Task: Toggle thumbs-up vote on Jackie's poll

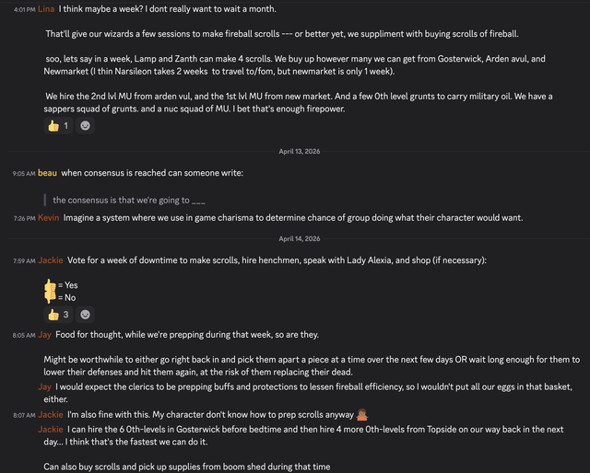Action: 58,315
